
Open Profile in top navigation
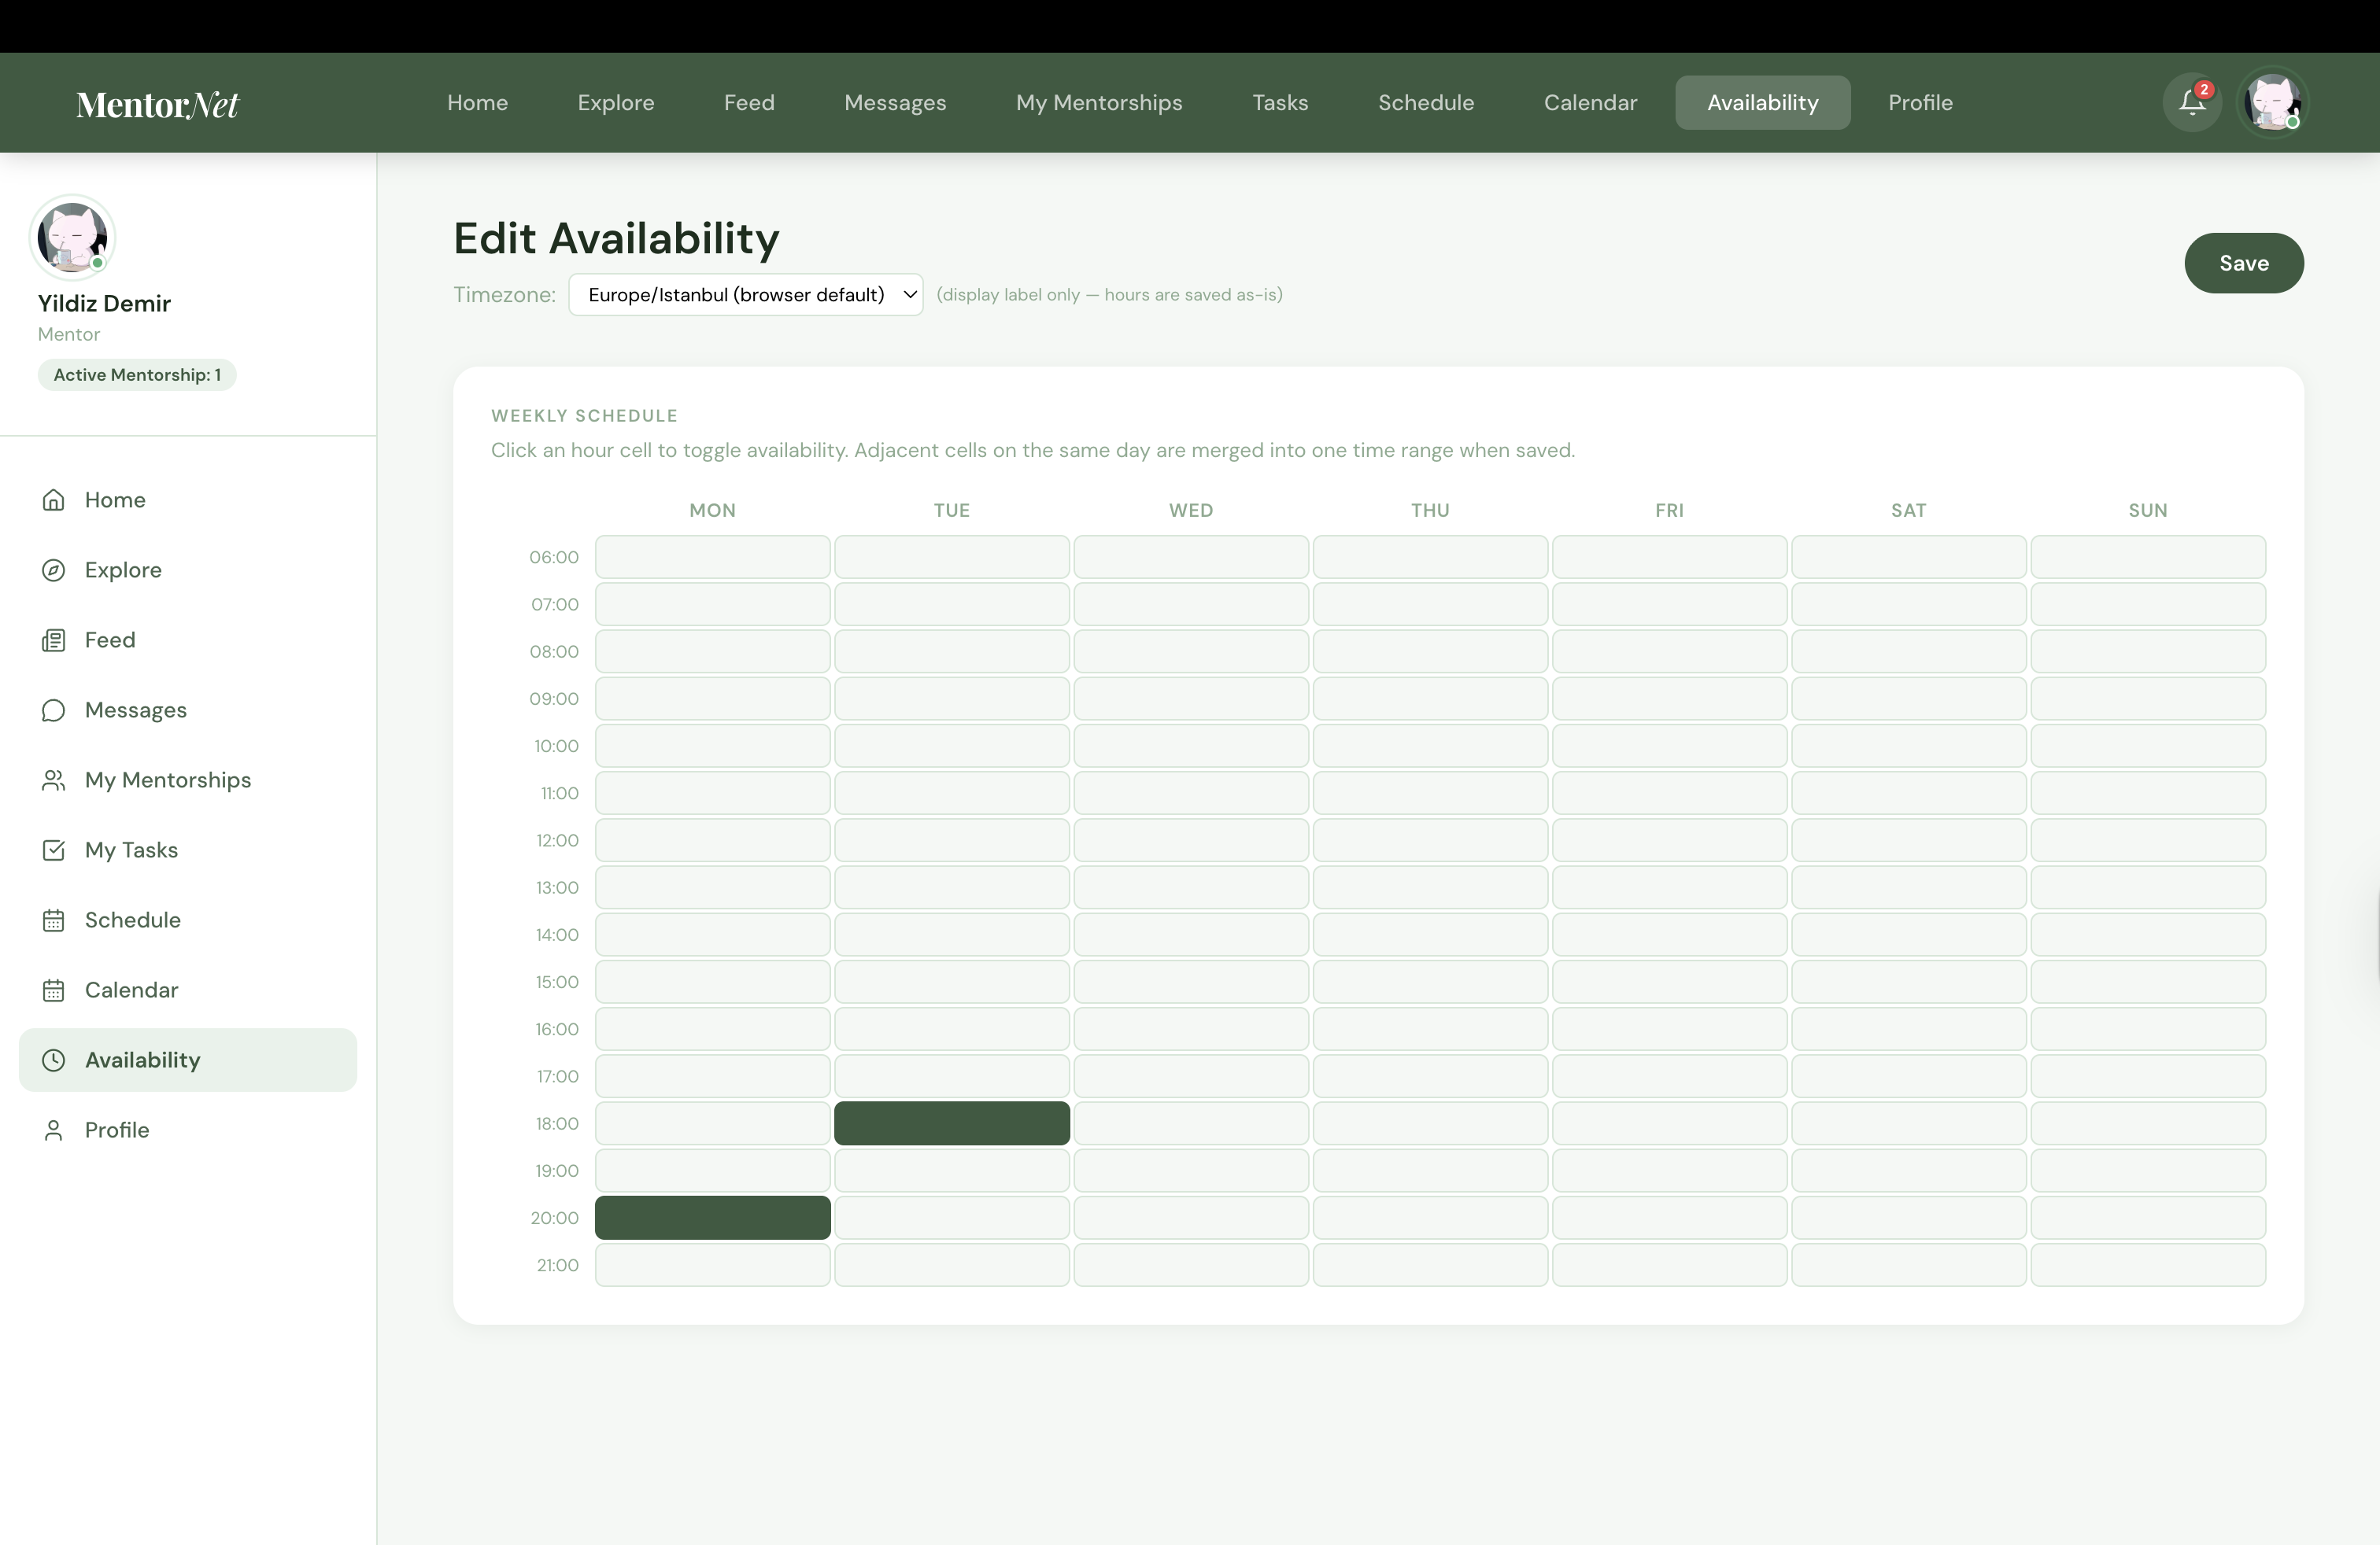1920,102
